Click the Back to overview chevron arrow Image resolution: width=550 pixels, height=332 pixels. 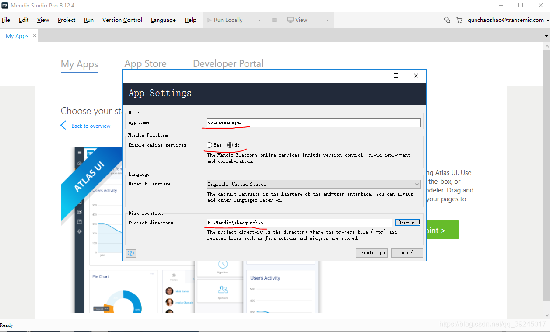(x=64, y=126)
